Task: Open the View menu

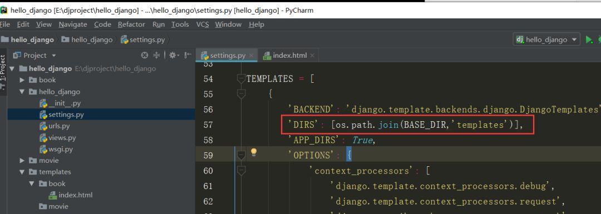Action: [x=44, y=24]
